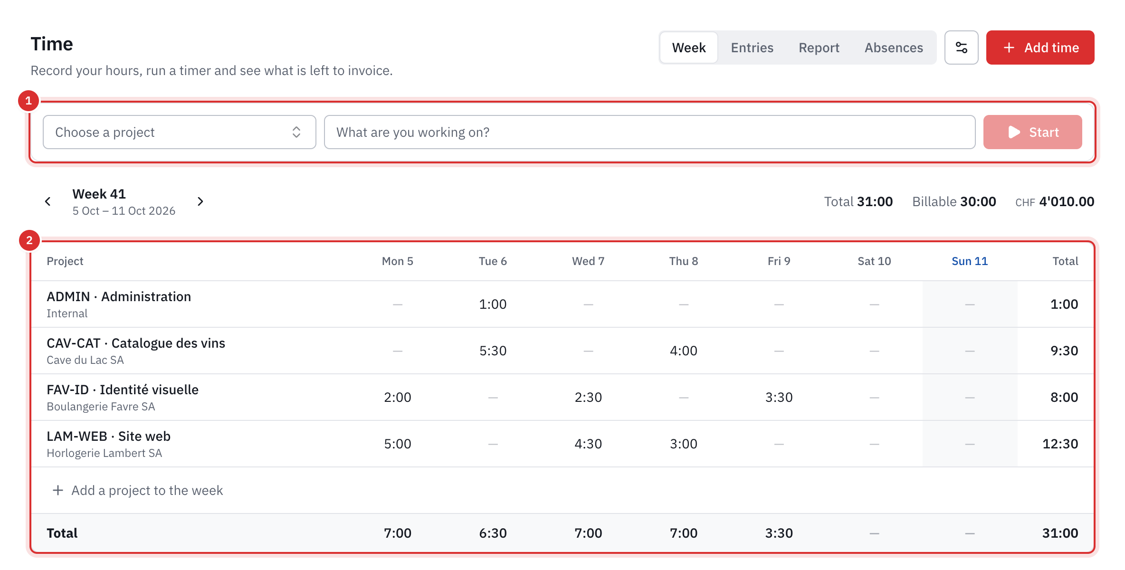Click the Mon 5 column header
Screen dimensions: 1125x570
click(x=398, y=261)
